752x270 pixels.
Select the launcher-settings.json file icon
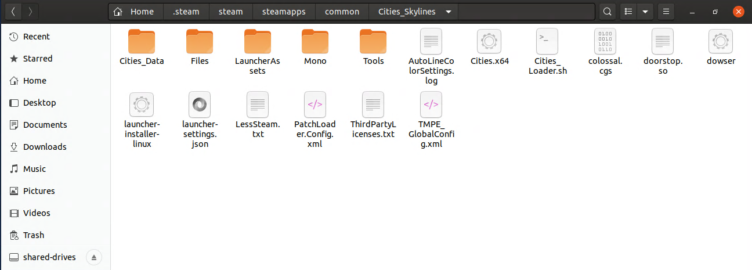point(200,105)
